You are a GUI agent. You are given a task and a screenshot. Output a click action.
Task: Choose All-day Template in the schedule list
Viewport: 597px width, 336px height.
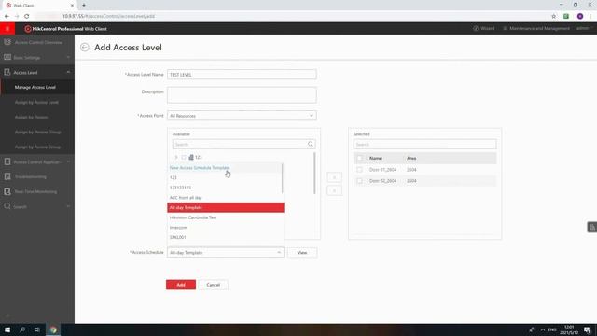[x=226, y=207]
